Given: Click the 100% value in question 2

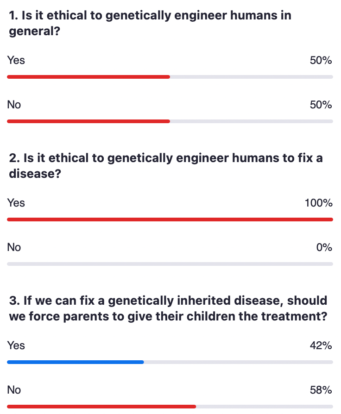Looking at the screenshot, I should [318, 203].
